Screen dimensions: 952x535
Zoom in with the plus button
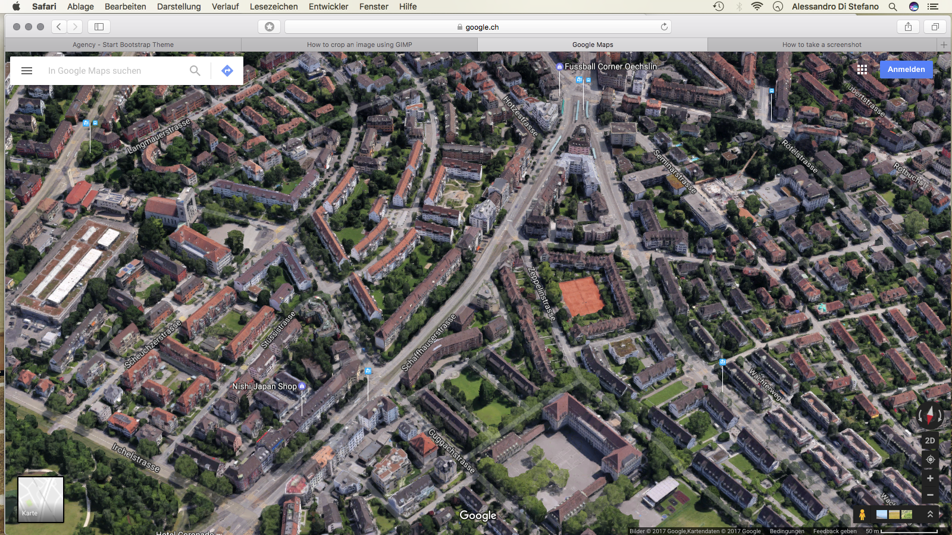click(930, 479)
